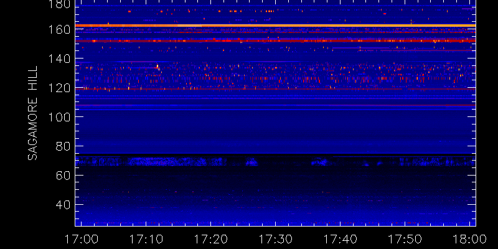Click the bright orange emission band near 162

coord(275,26)
